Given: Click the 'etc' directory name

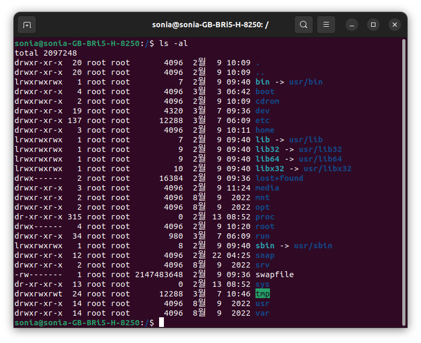Looking at the screenshot, I should point(262,121).
